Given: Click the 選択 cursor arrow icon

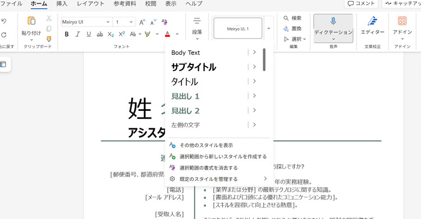Looking at the screenshot, I should [286, 39].
